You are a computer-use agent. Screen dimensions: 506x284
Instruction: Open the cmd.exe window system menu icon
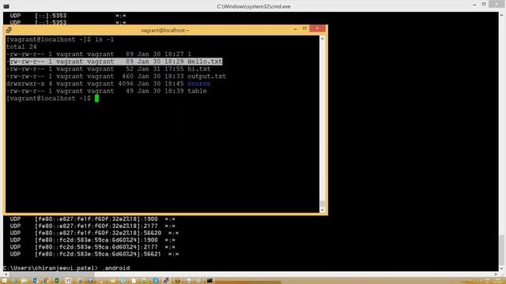coord(6,6)
